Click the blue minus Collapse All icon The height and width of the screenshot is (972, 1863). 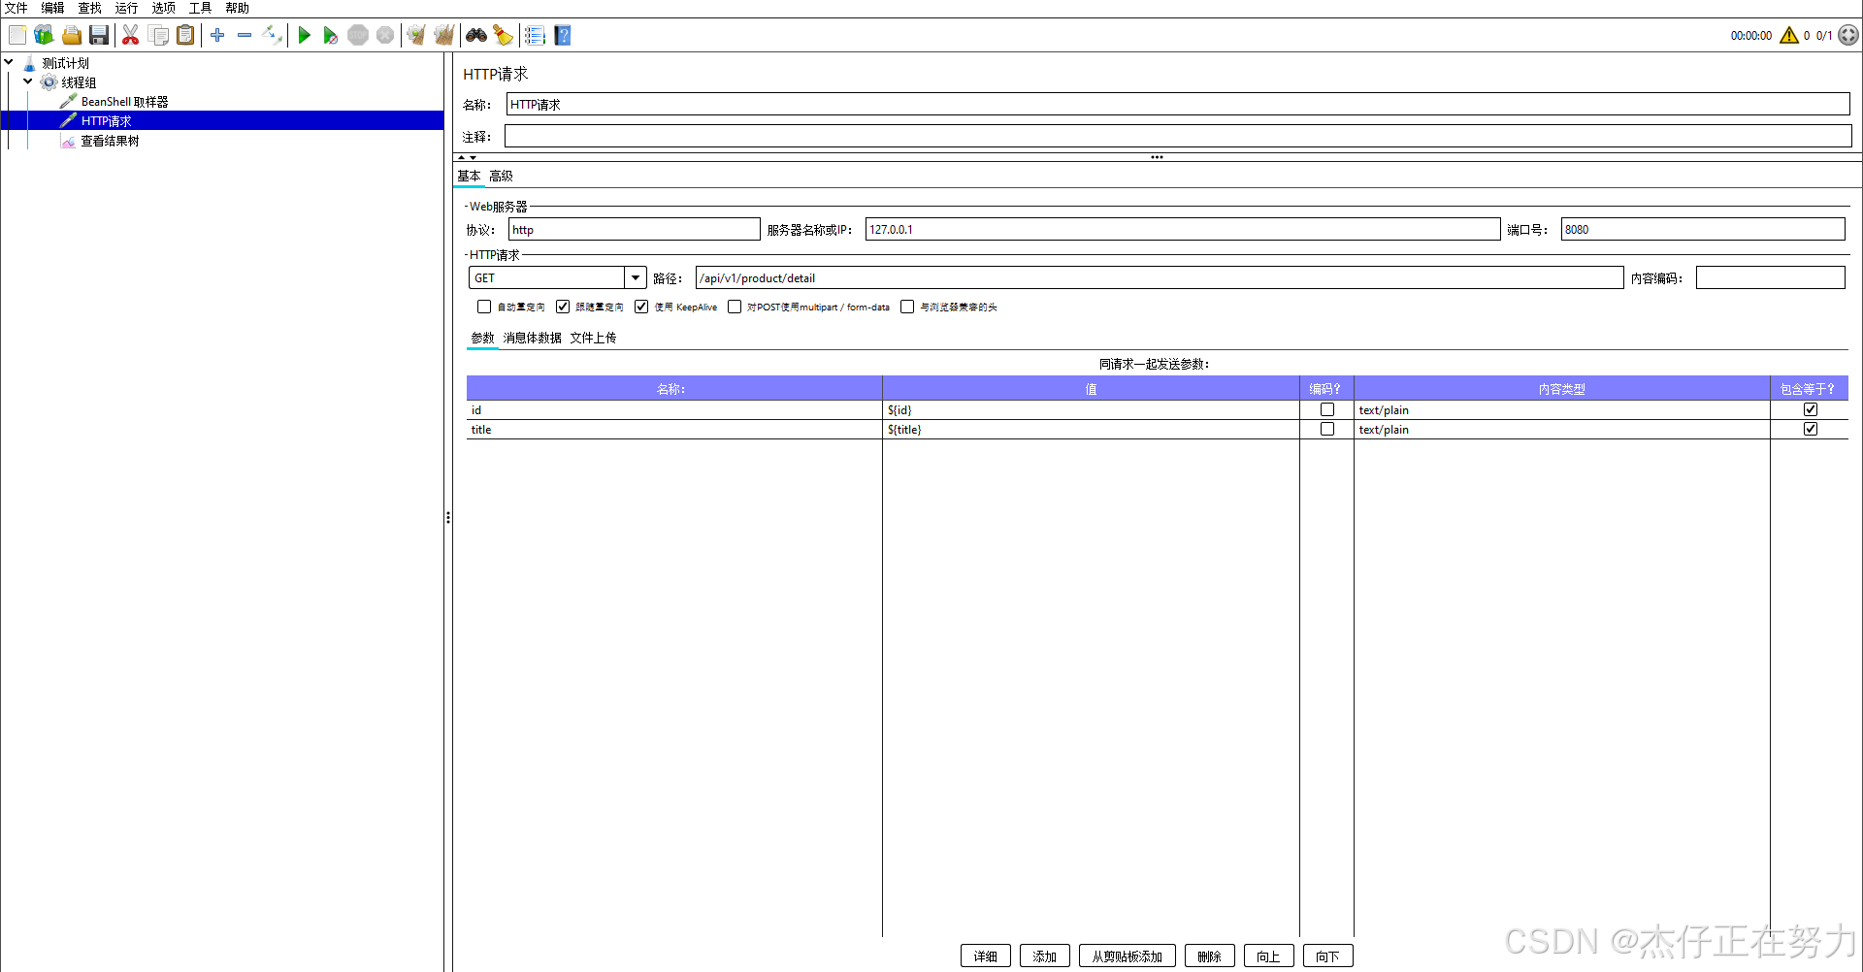245,36
